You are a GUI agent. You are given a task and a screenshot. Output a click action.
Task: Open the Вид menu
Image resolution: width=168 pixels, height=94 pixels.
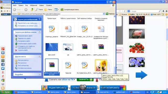coord(27,5)
